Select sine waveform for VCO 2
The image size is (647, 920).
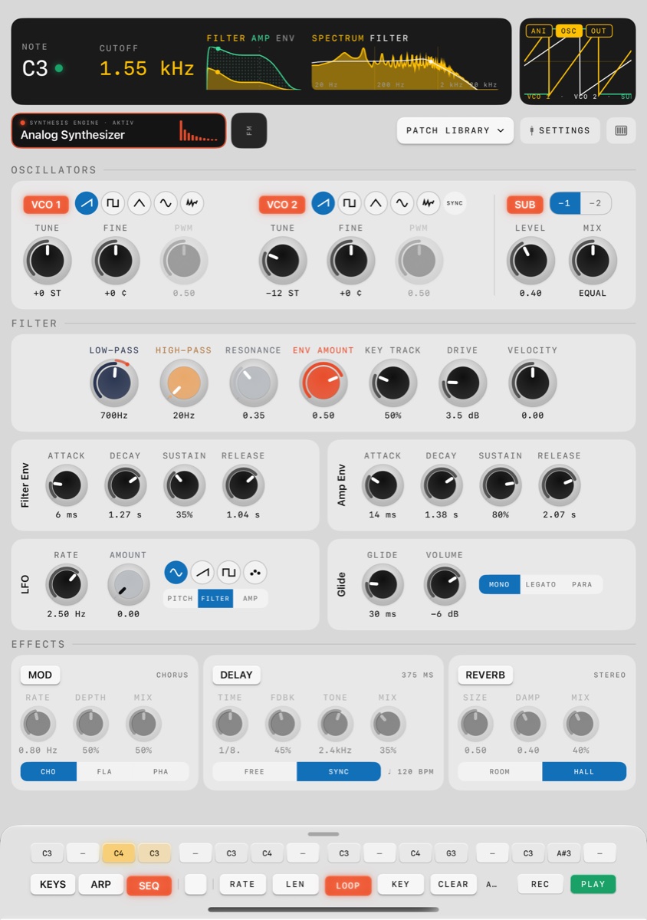coord(401,203)
